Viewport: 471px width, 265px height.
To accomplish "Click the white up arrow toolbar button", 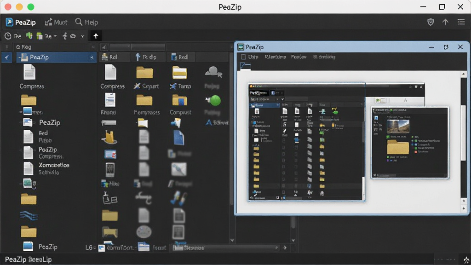I will pos(96,36).
